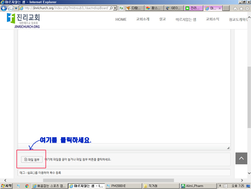The width and height of the screenshot is (251, 189).
Task: Open the HOME navigation menu item
Action: (121, 19)
